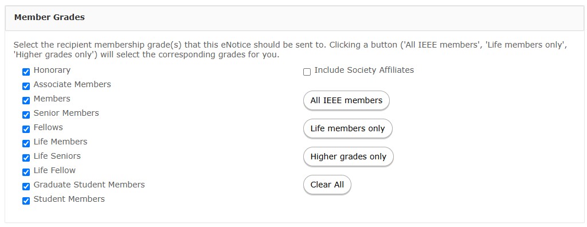
Task: Toggle the Members grade checkbox
Action: [x=26, y=100]
